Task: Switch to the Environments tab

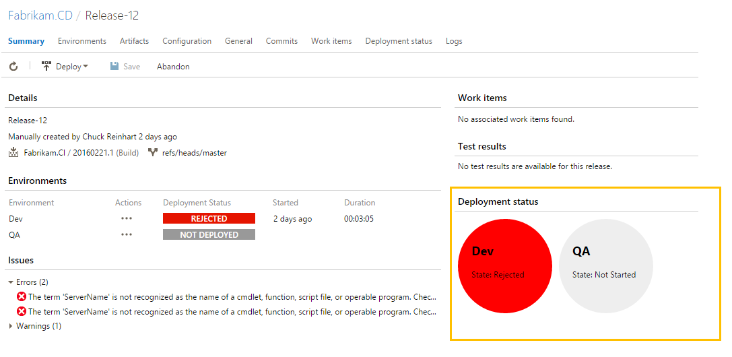Action: click(x=82, y=41)
